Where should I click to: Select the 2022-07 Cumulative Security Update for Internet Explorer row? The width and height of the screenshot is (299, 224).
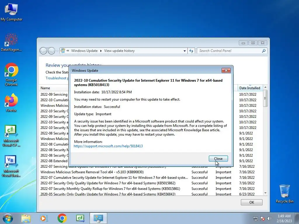click(x=151, y=178)
